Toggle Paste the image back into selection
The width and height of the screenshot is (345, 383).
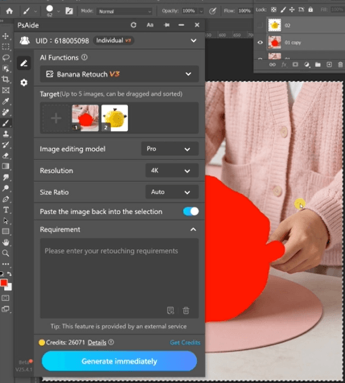coord(191,212)
